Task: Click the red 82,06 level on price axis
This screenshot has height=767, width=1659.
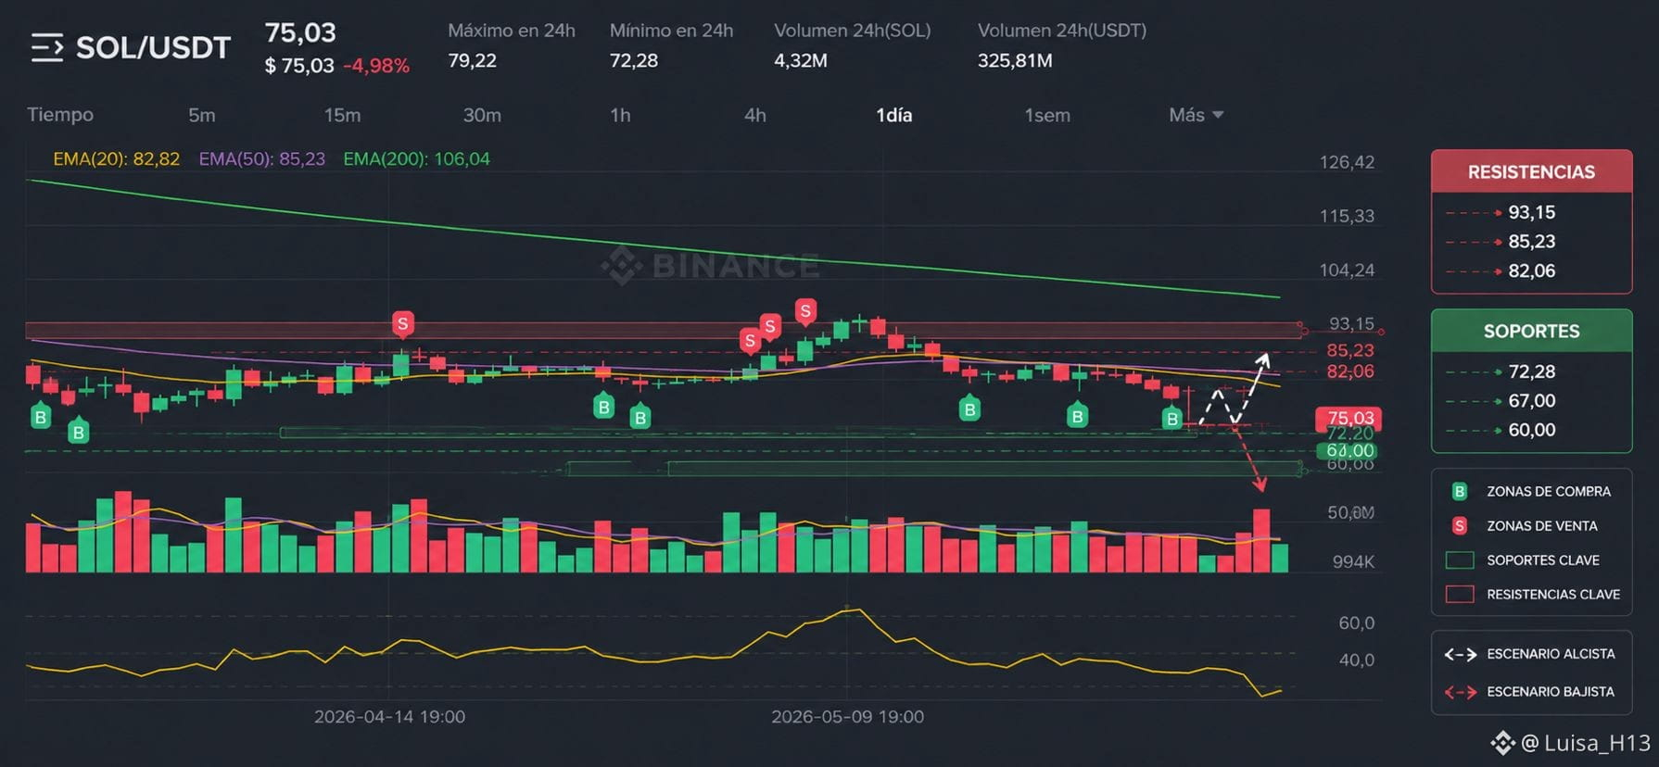Action: coord(1349,371)
